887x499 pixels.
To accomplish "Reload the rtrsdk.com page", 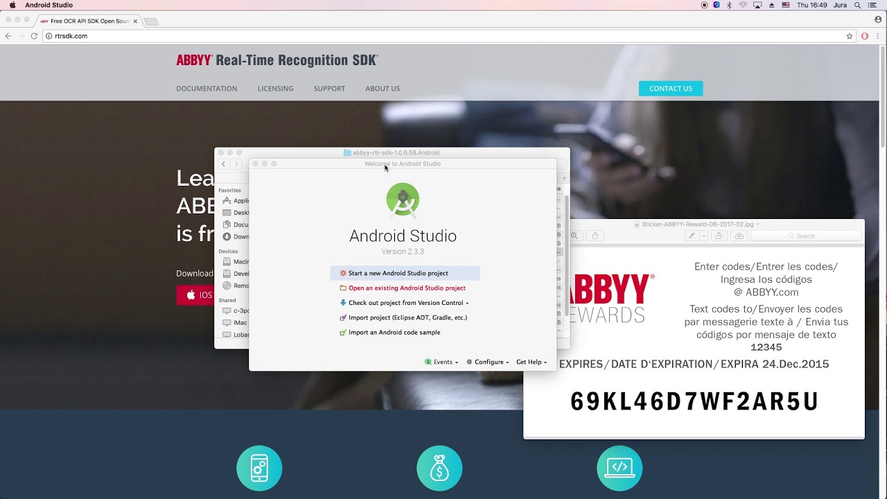I will click(34, 36).
